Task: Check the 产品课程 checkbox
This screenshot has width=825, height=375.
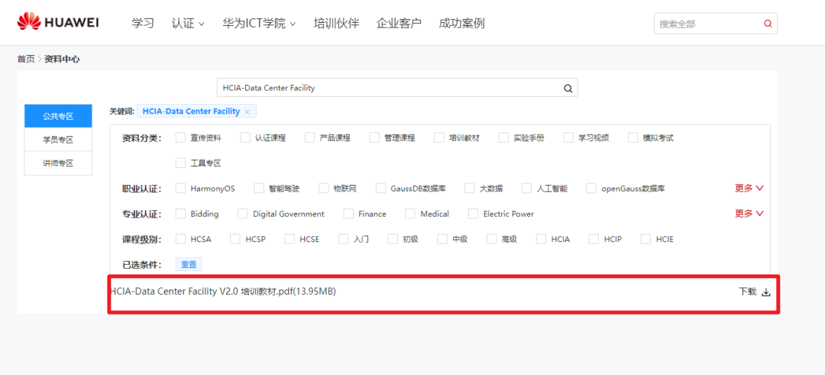Action: tap(310, 137)
